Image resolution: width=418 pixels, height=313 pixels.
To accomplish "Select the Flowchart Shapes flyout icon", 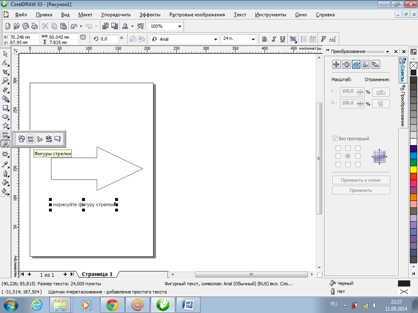I will point(40,139).
